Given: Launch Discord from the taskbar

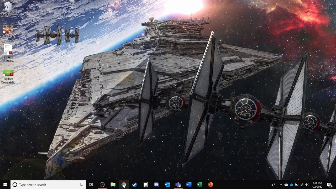Looking at the screenshot, I should coord(156,185).
